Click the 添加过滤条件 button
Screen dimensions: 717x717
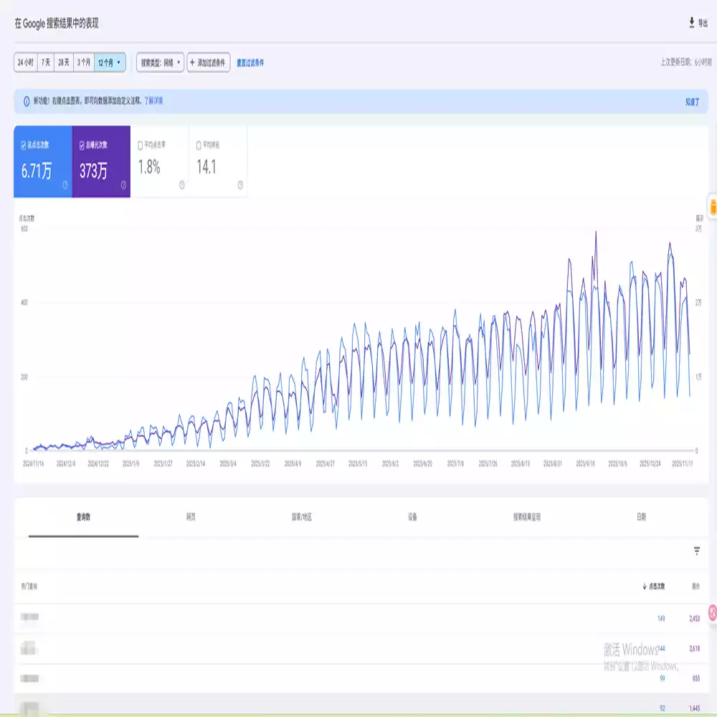(x=209, y=63)
